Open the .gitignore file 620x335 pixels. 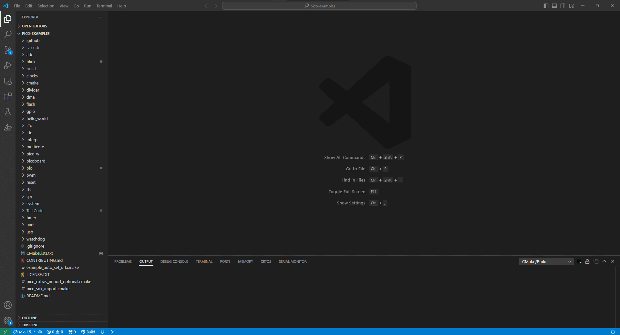coord(62,246)
